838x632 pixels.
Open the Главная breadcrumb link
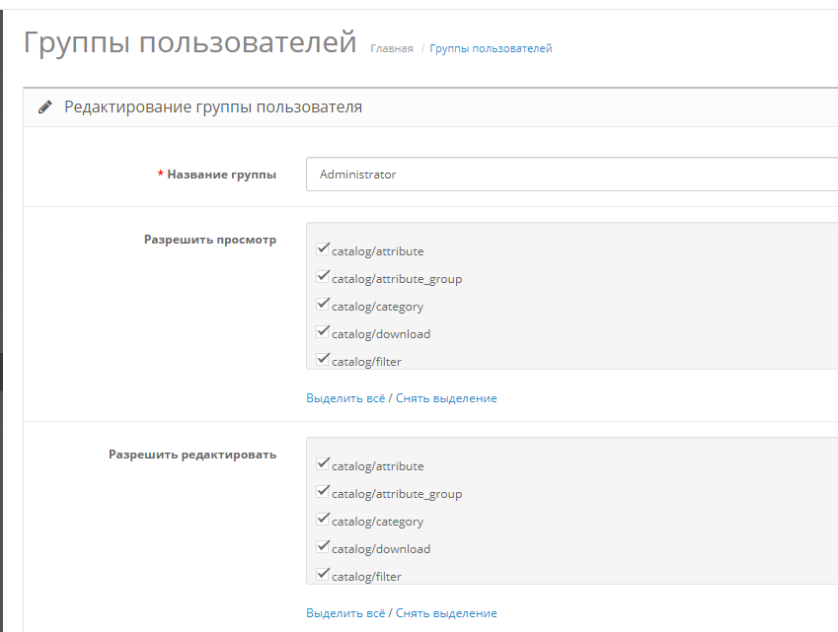click(391, 48)
